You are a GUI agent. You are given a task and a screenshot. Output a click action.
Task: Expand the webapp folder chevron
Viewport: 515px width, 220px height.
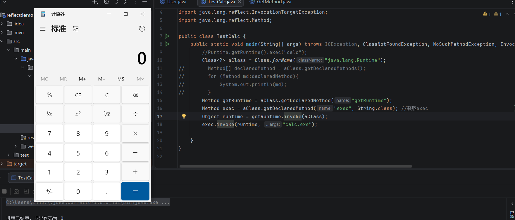[x=16, y=146]
